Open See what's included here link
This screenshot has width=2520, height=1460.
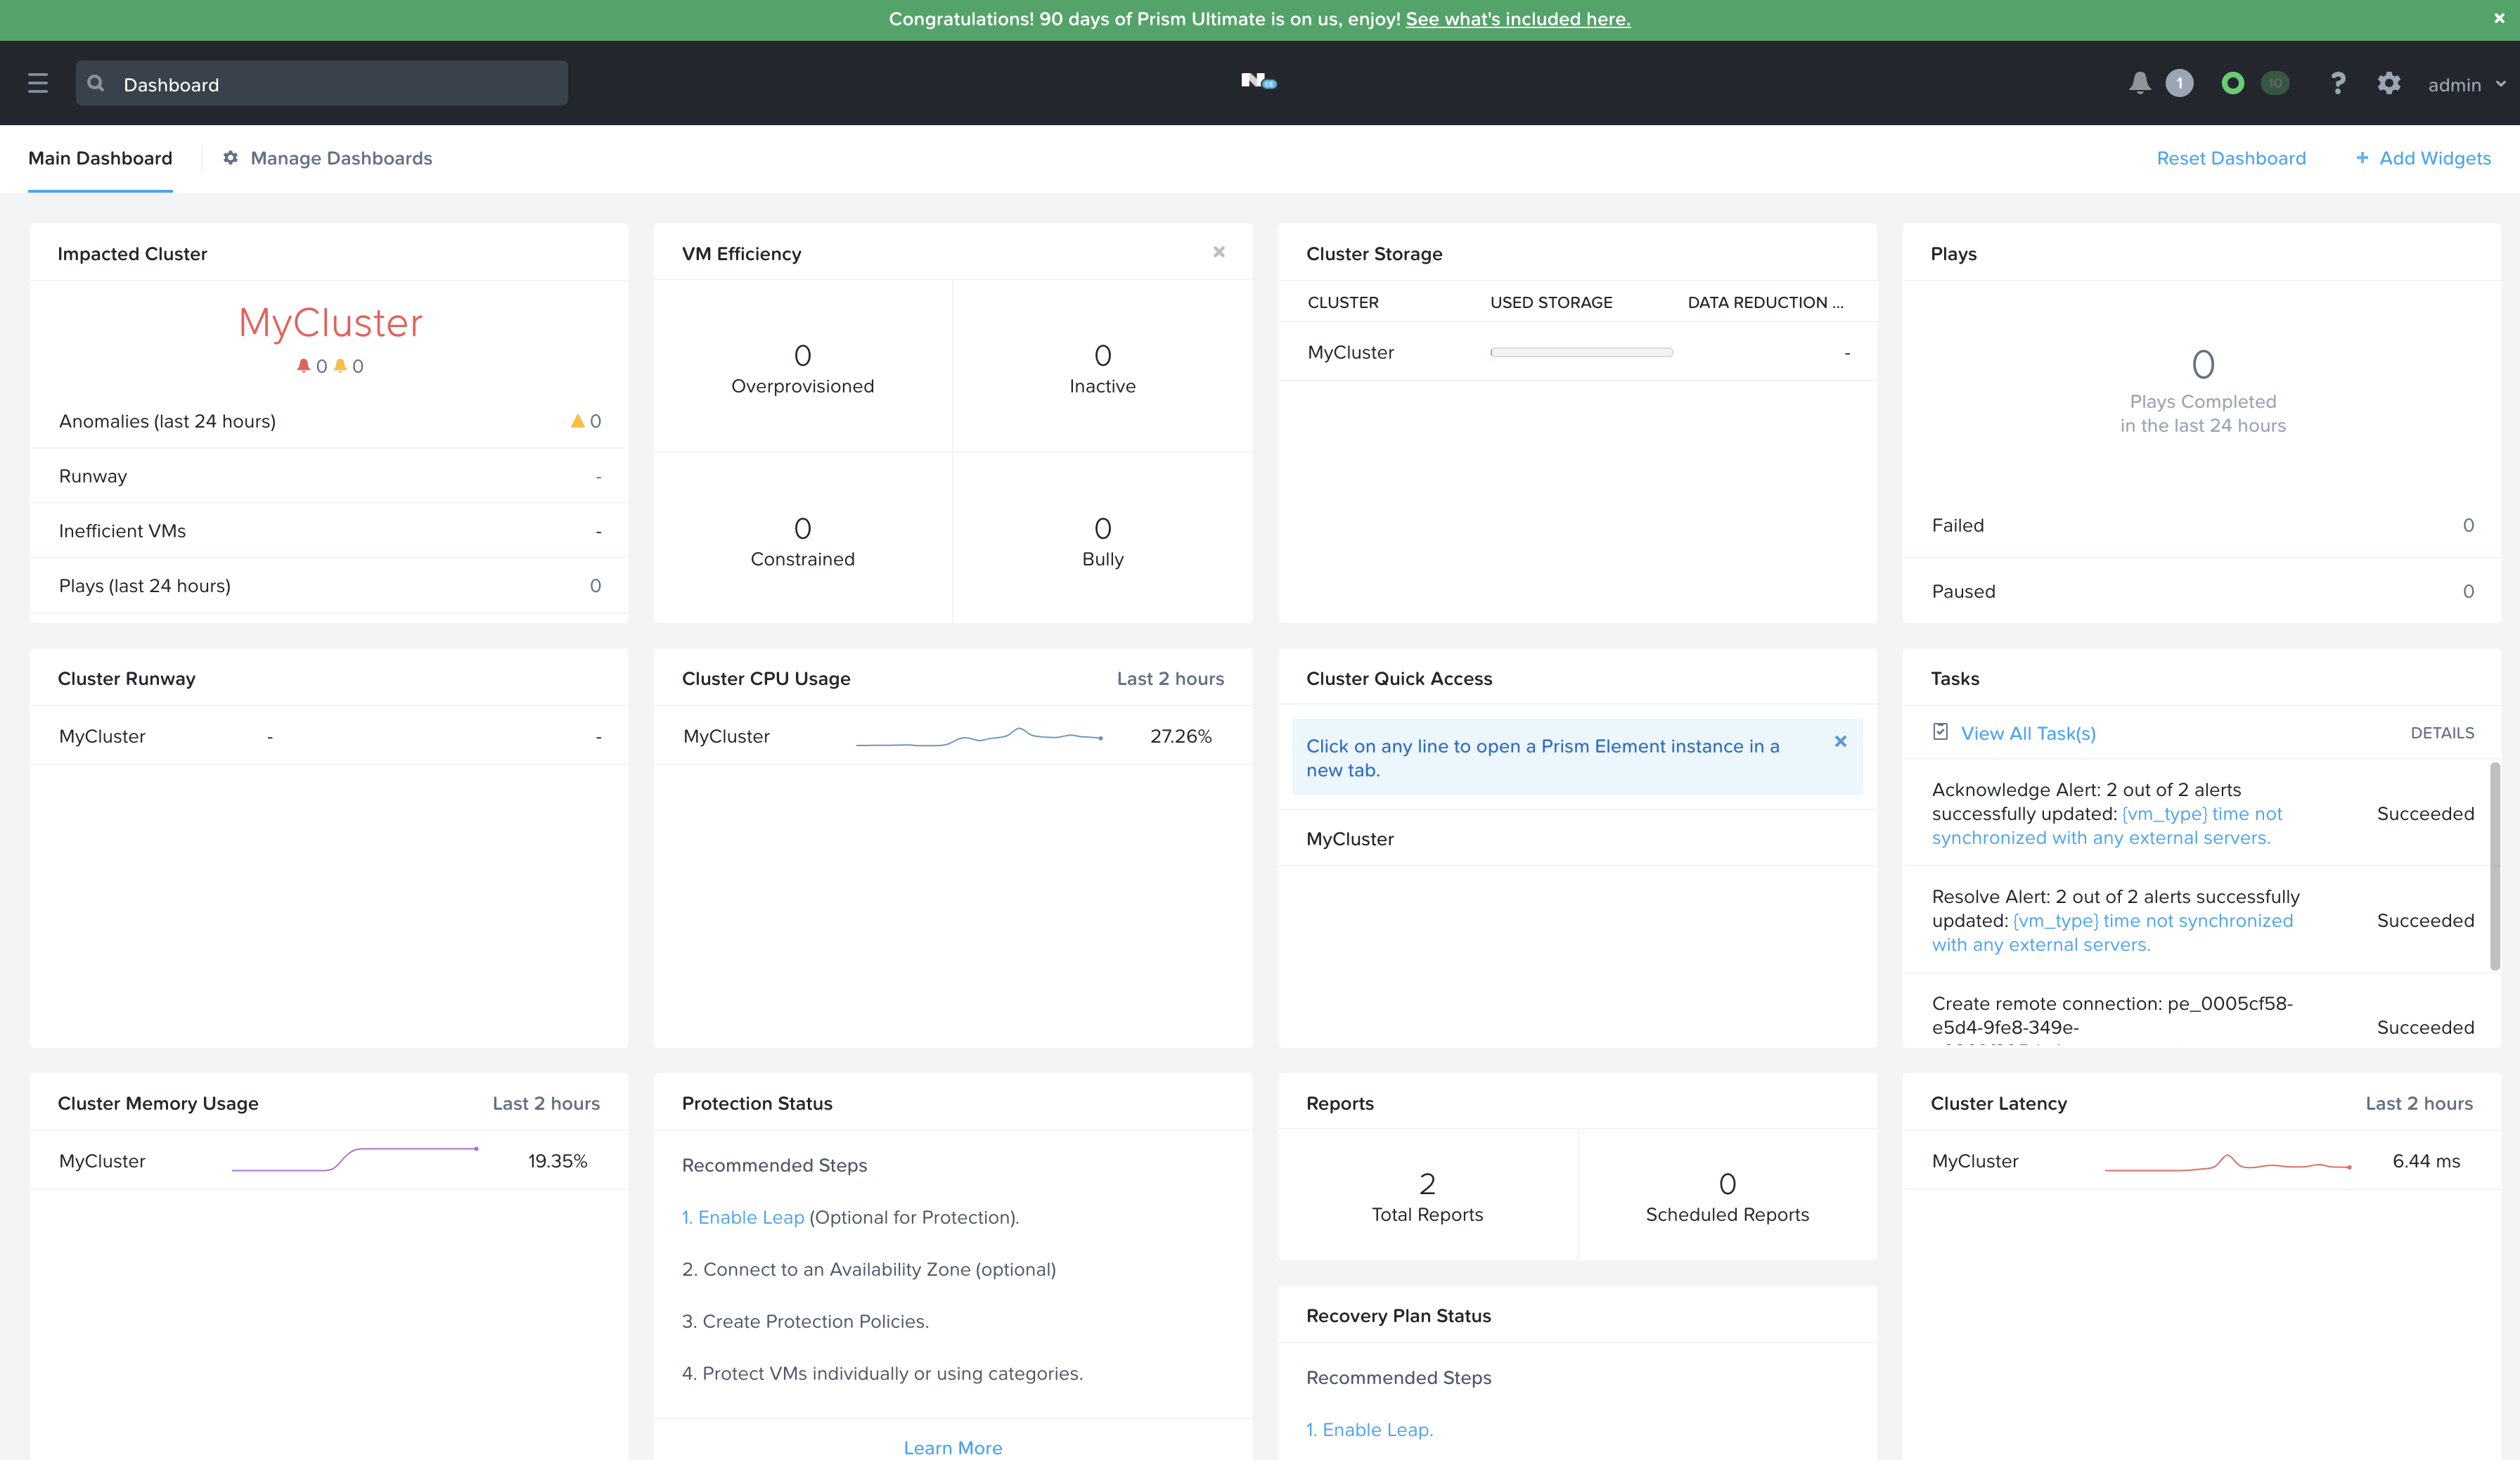[1518, 19]
